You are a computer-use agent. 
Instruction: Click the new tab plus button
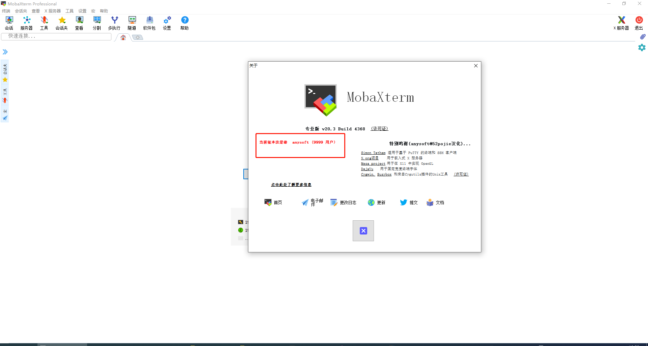[138, 37]
